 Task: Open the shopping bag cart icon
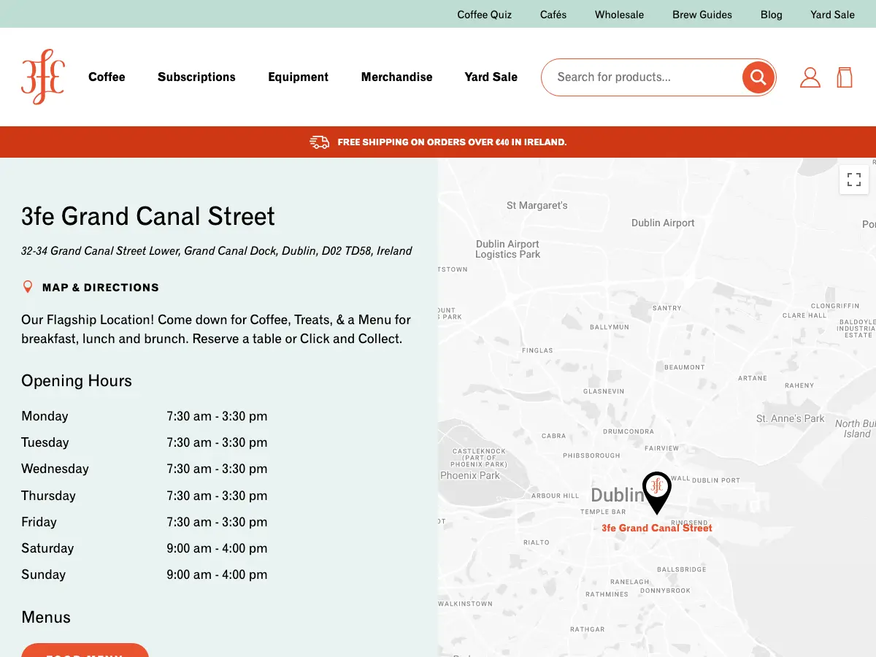point(845,77)
